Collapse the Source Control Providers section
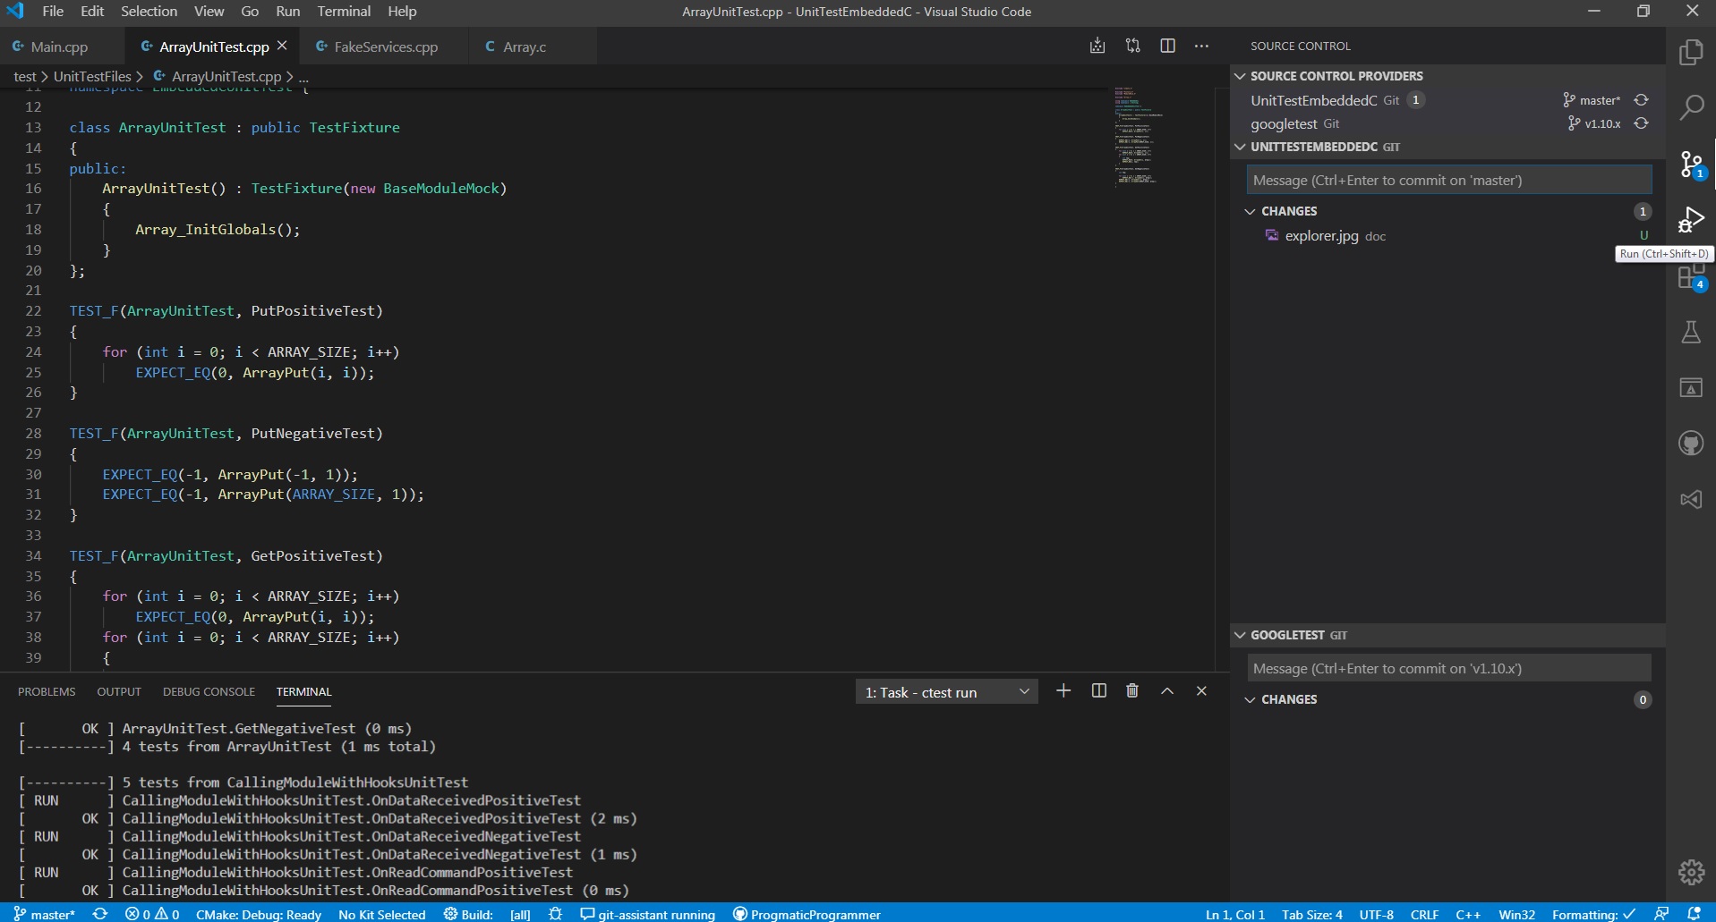This screenshot has width=1716, height=922. (x=1336, y=76)
